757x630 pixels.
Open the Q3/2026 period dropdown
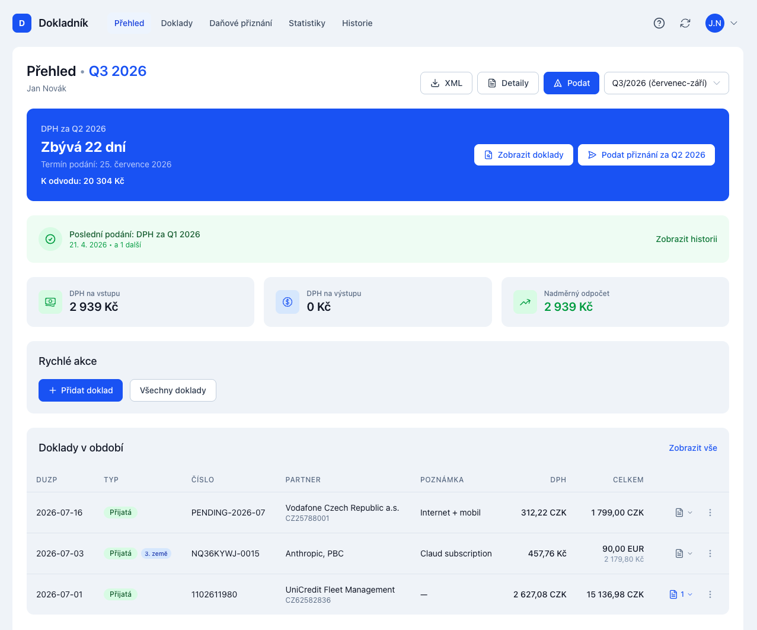pyautogui.click(x=666, y=83)
